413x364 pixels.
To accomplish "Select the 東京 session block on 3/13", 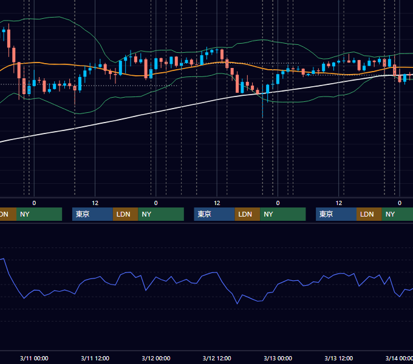I will 336,214.
